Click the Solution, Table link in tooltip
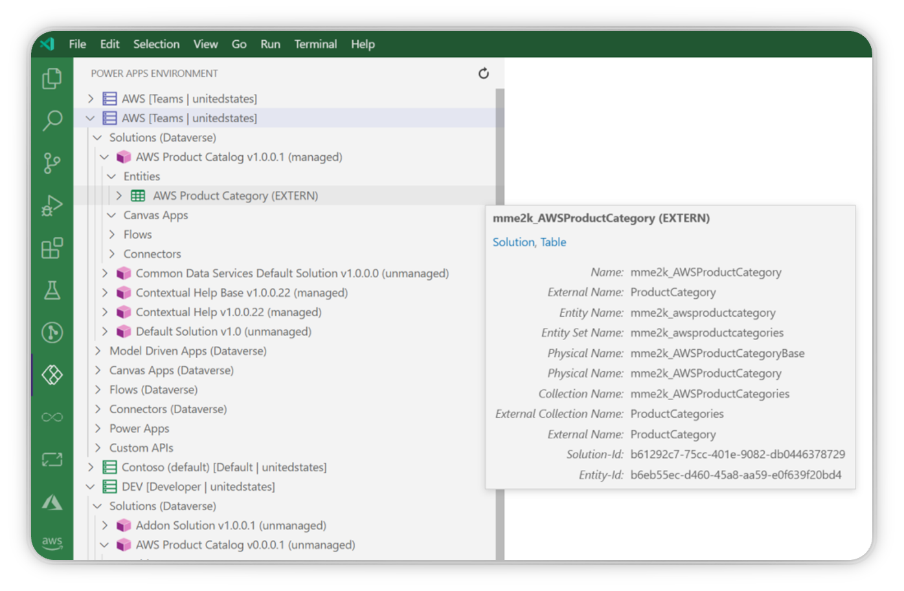The image size is (904, 591). coord(529,242)
